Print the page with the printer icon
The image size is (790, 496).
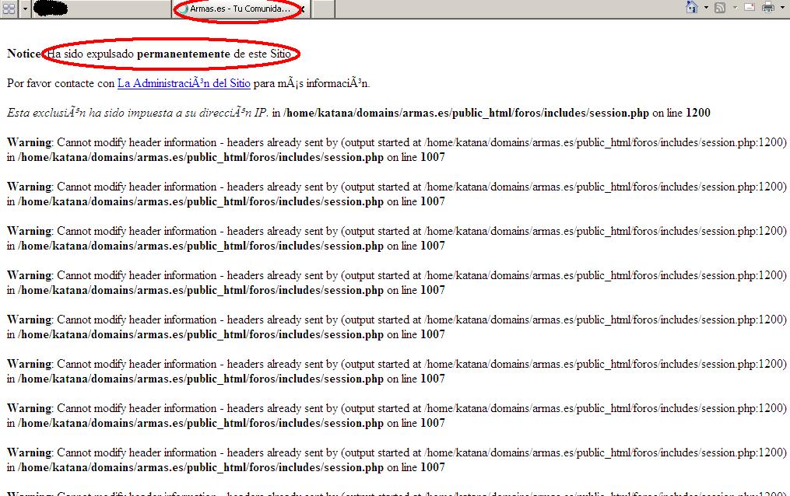pyautogui.click(x=768, y=8)
